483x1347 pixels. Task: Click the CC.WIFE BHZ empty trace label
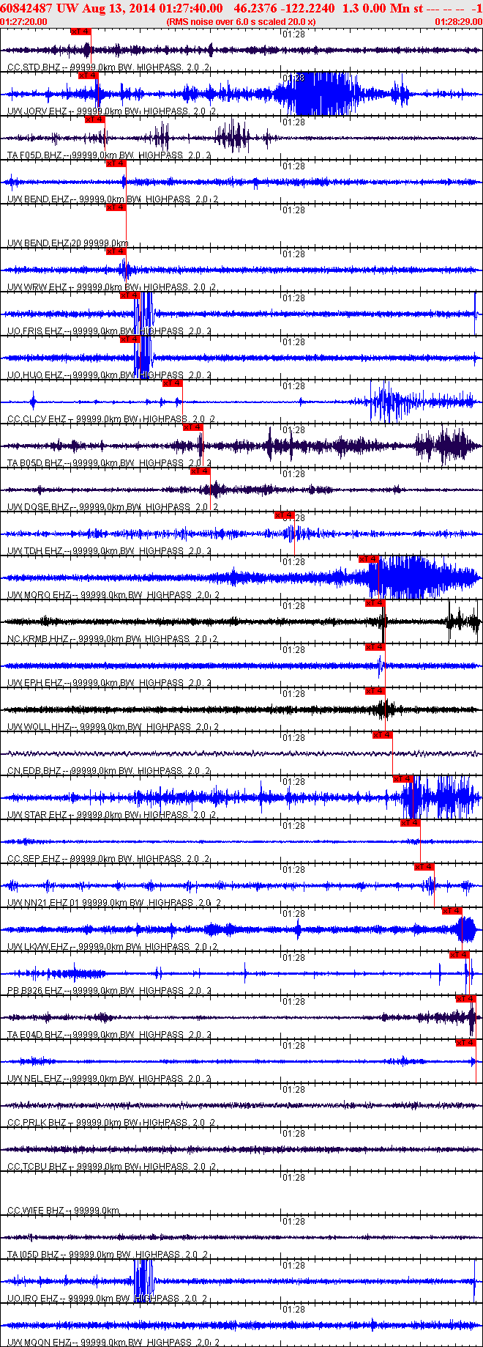pyautogui.click(x=35, y=1211)
